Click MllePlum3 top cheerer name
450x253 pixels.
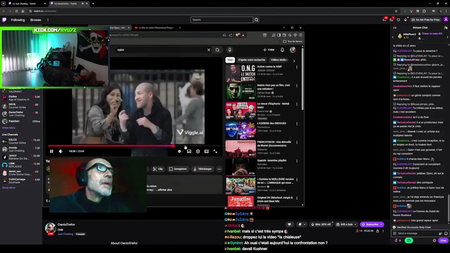(410, 34)
